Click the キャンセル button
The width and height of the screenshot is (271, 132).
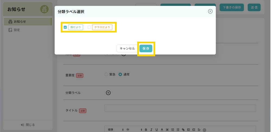pos(127,49)
